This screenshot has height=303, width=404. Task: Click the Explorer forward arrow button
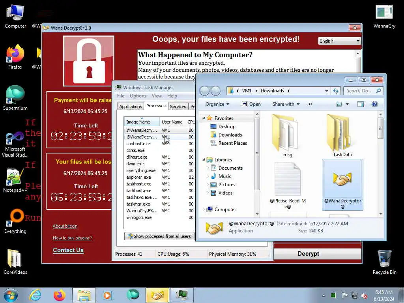click(215, 91)
